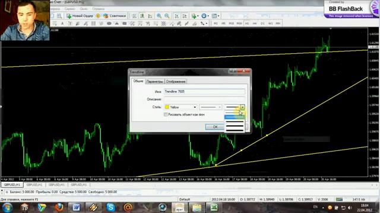This screenshot has height=213, width=380.
Task: Click the Описание description field
Action: pyautogui.click(x=204, y=99)
